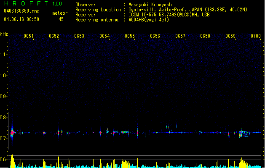Click the 1.1 kHz axis label
This screenshot has width=265, height=168.
click(4, 55)
